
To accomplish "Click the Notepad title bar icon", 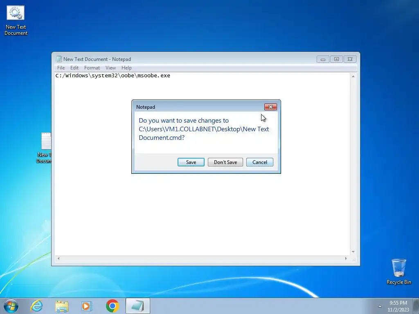I will 59,59.
